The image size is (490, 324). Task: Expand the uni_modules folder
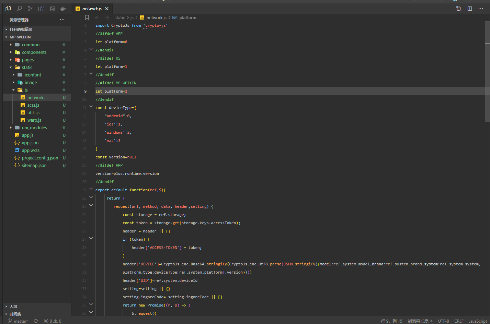tap(34, 128)
